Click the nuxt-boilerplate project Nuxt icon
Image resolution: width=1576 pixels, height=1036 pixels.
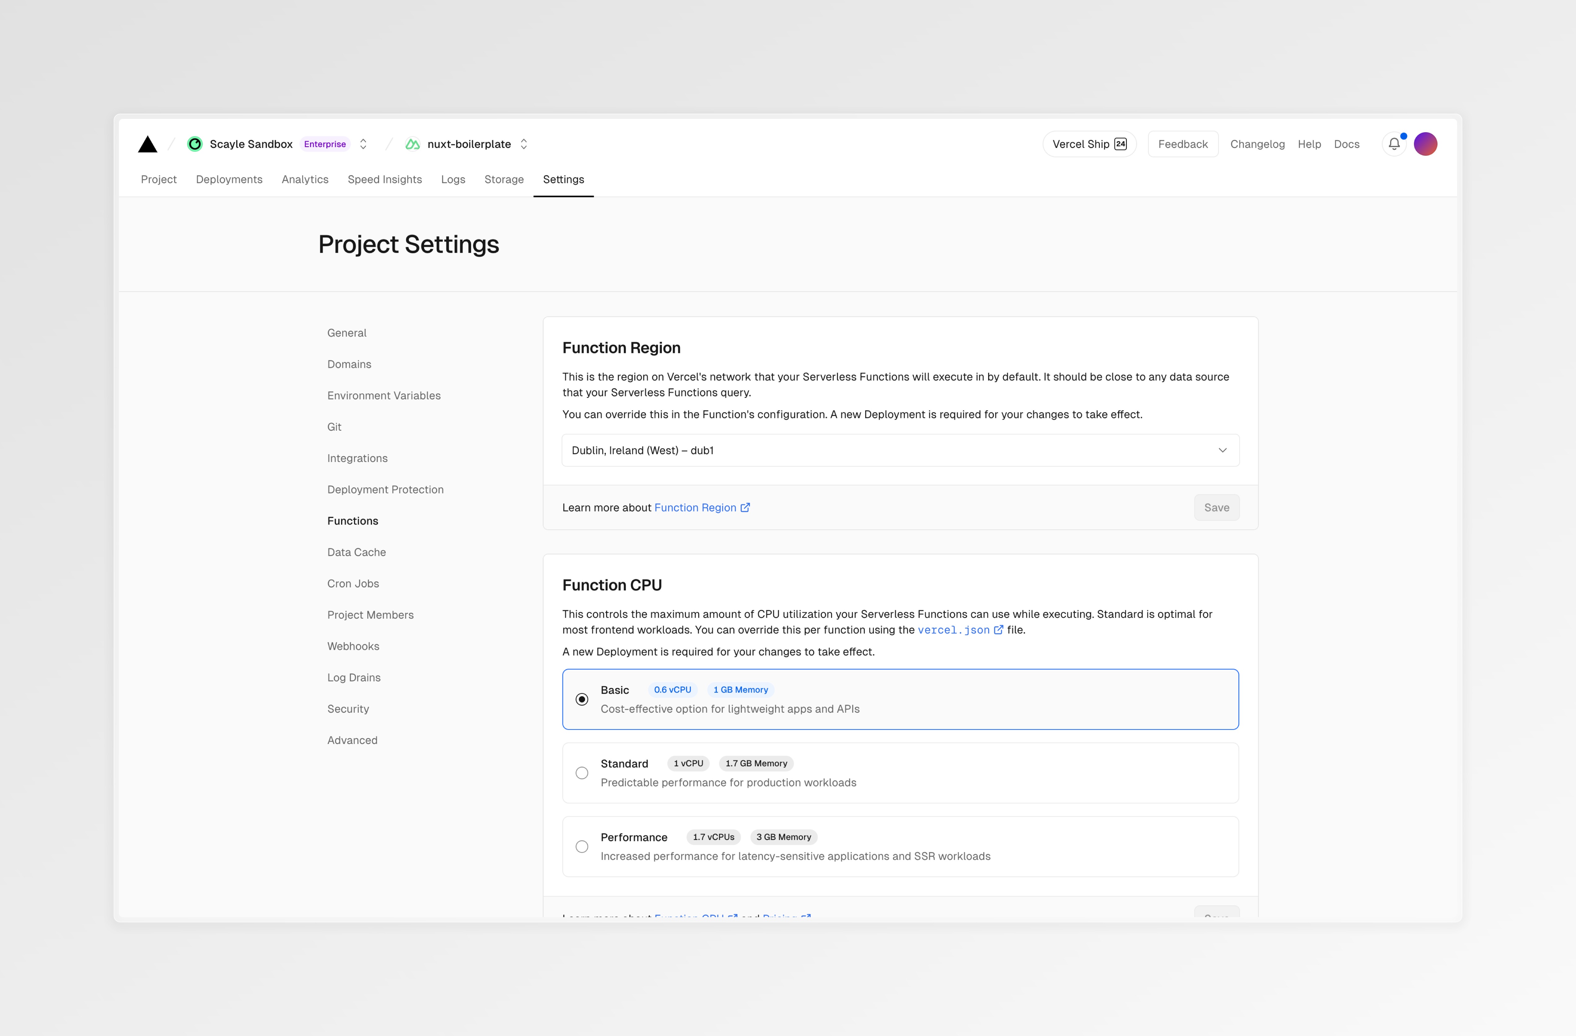click(413, 144)
